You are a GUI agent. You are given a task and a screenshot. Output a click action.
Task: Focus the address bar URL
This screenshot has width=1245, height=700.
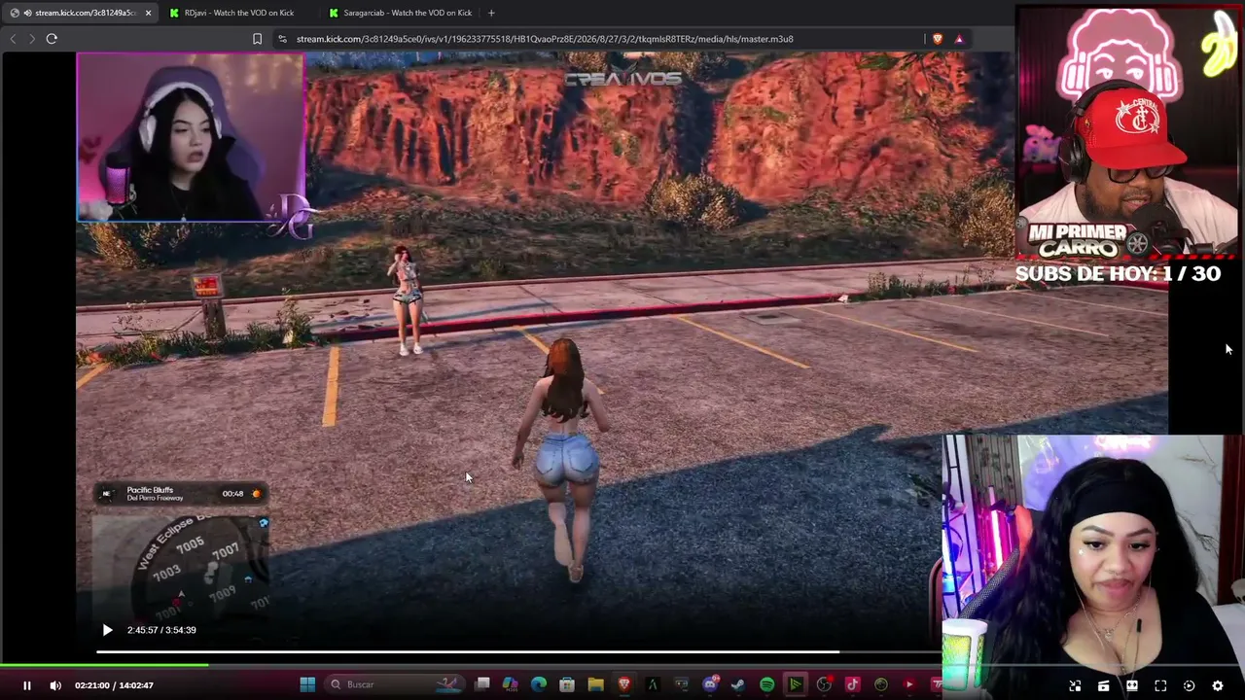(x=545, y=39)
